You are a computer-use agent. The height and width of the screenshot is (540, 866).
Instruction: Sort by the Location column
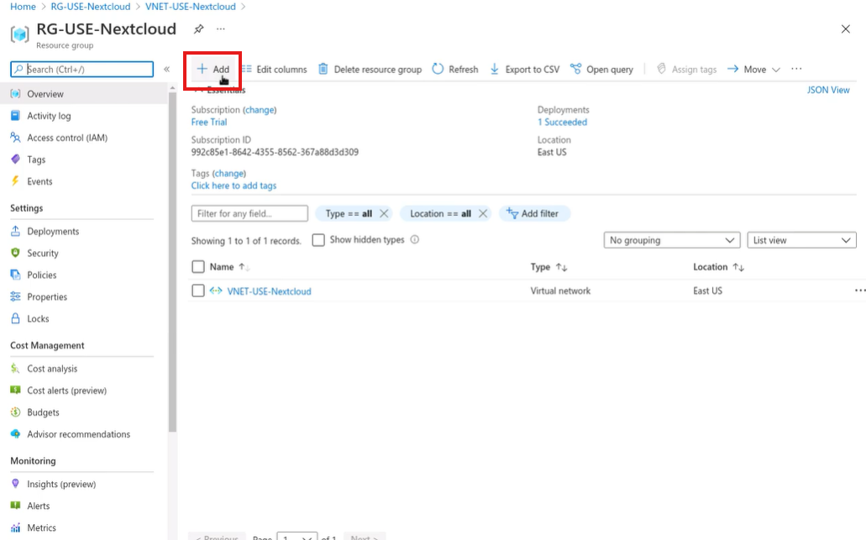pyautogui.click(x=718, y=267)
